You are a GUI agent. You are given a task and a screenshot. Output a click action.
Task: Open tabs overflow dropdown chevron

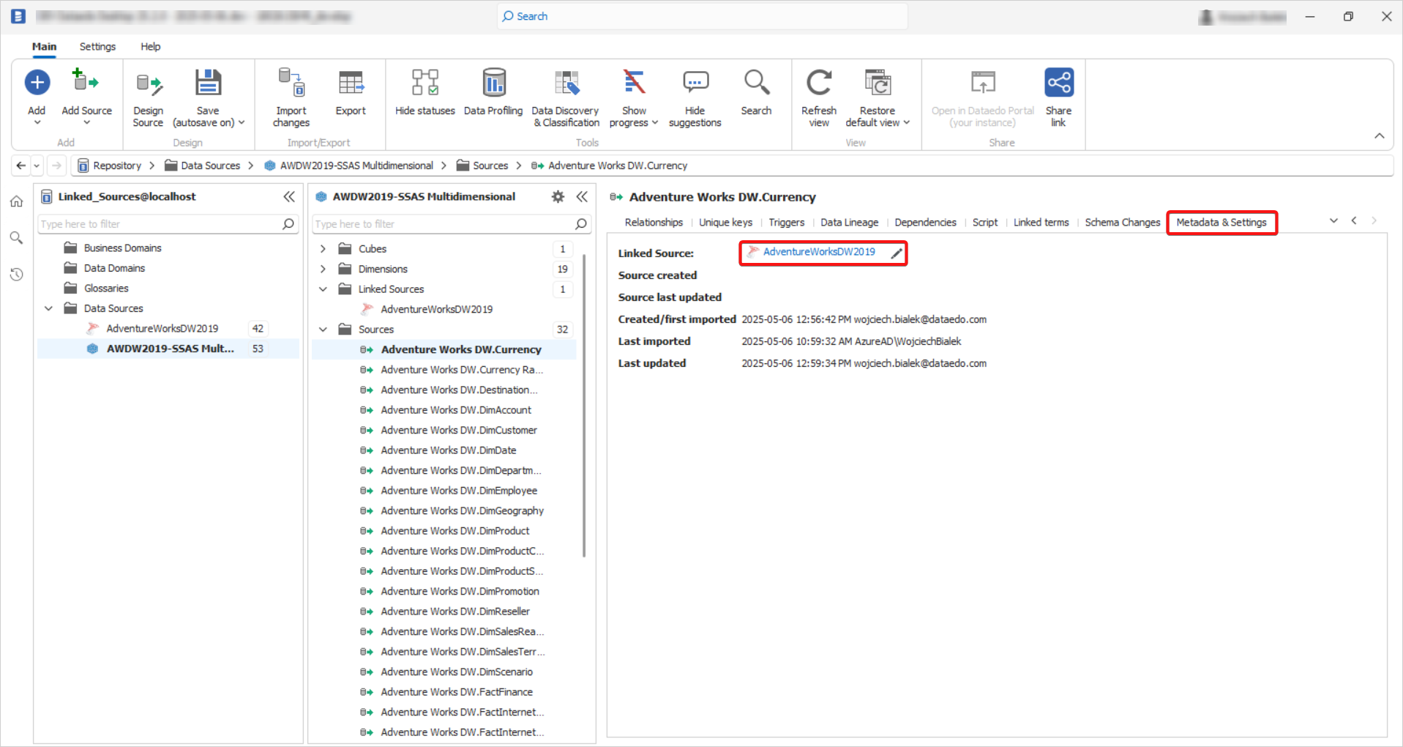coord(1333,220)
